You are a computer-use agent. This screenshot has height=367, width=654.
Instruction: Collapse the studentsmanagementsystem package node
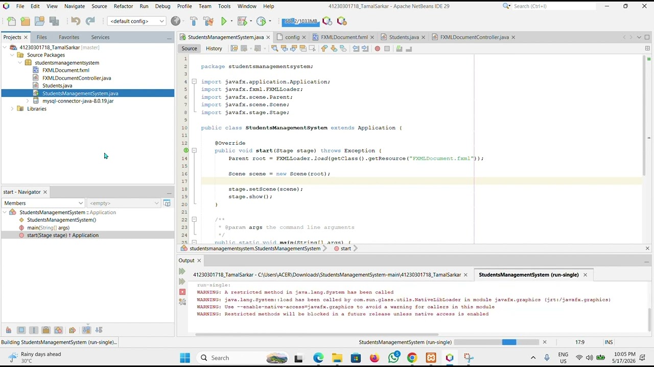[20, 63]
